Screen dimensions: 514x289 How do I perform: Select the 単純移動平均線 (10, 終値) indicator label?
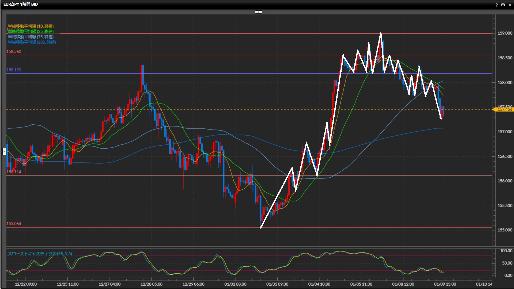click(x=31, y=26)
